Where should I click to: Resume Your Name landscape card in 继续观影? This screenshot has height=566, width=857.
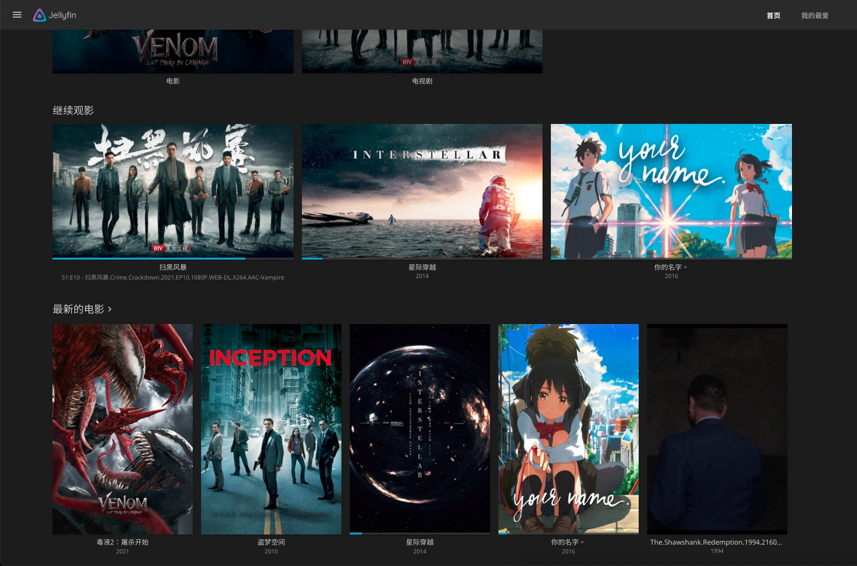[x=671, y=191]
